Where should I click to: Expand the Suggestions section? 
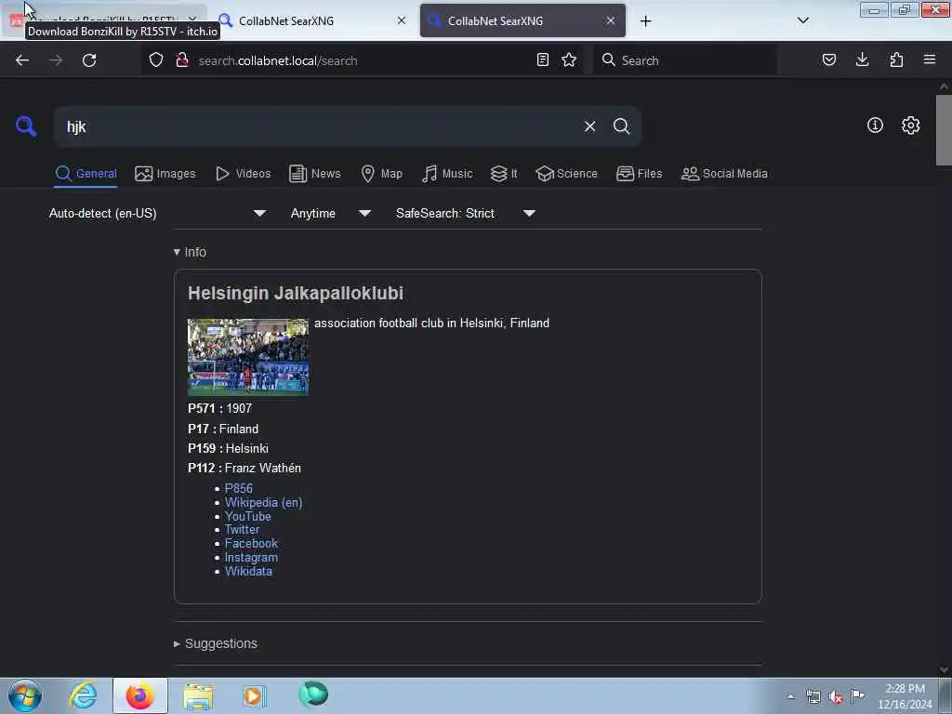216,643
